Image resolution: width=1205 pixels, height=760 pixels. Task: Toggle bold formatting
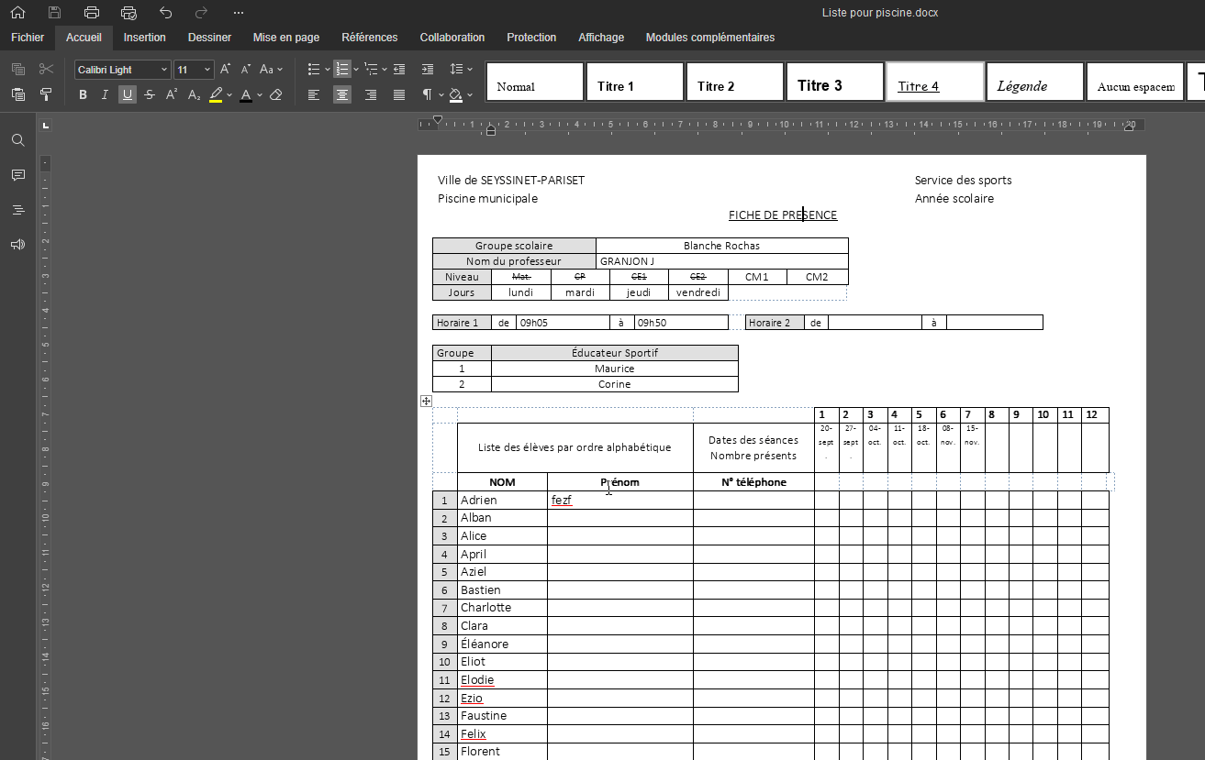tap(84, 94)
